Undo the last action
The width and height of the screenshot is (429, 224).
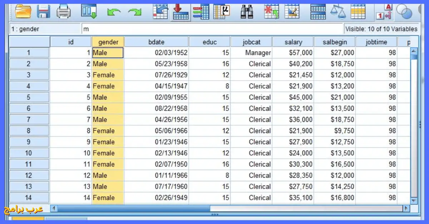[114, 12]
